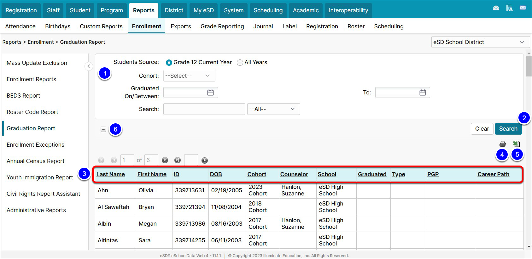Open the Cohort dropdown
The height and width of the screenshot is (259, 532).
click(x=189, y=76)
